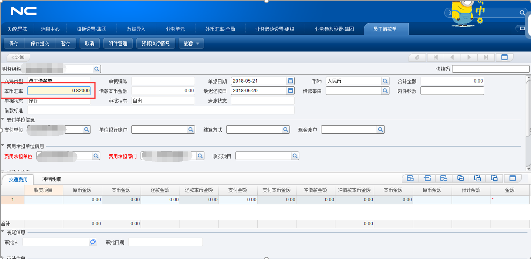Paste row icon in table toolbar

pos(477,178)
